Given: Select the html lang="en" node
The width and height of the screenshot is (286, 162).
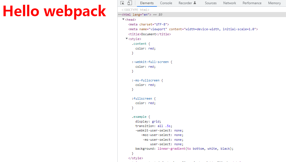Looking at the screenshot, I should tap(136, 15).
